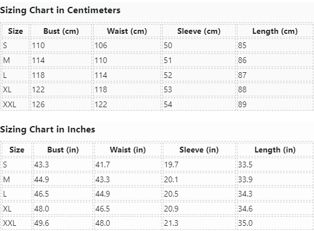Click the length value 35.0 for XXL
Screen dimensions: 314x231
[x=246, y=223]
